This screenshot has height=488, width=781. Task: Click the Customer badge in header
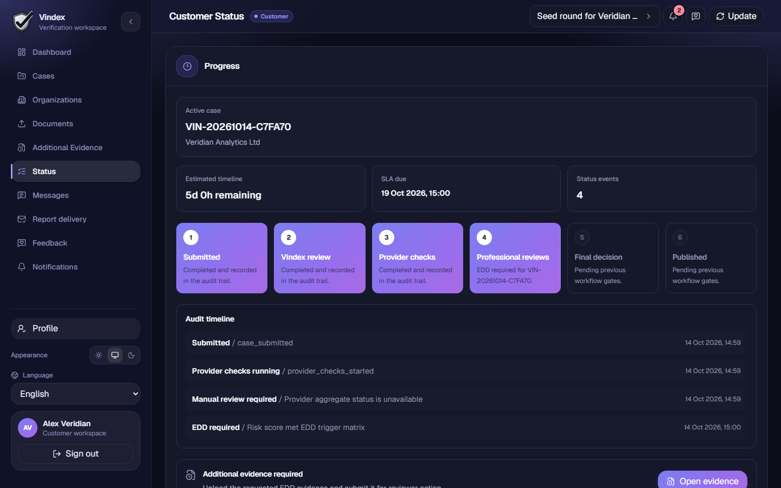[271, 16]
